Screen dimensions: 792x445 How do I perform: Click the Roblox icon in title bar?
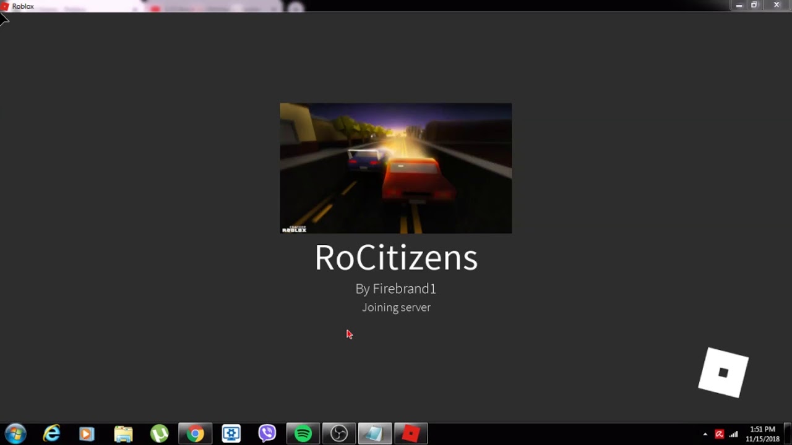(5, 6)
